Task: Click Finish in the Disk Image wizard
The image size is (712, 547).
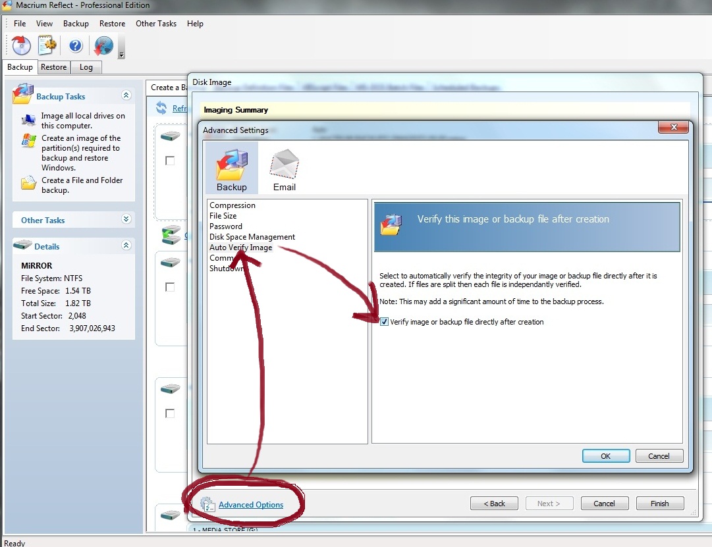Action: pos(659,504)
